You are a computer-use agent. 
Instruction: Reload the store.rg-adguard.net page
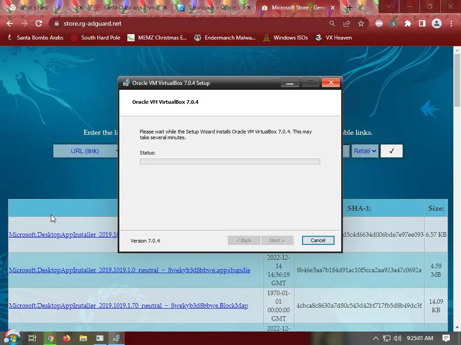39,23
